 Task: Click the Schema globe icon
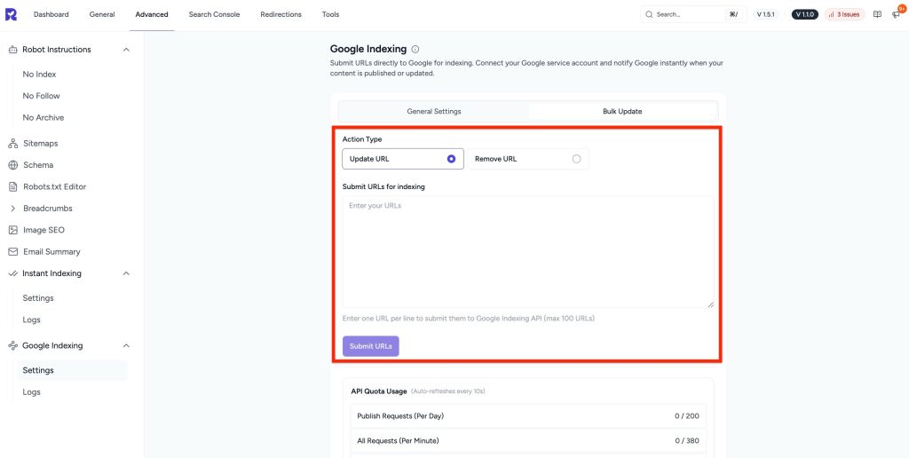pos(13,165)
